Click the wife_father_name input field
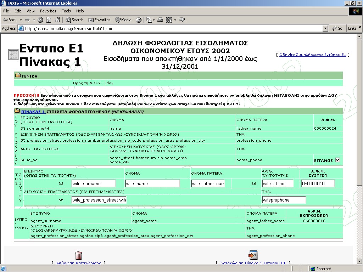The height and width of the screenshot is (272, 363). coord(208,184)
